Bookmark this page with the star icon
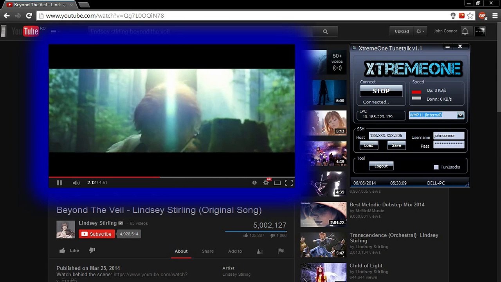This screenshot has width=501, height=282. (470, 16)
